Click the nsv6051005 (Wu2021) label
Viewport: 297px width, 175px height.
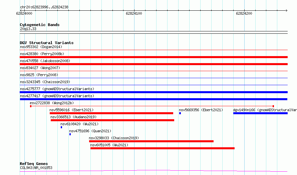click(x=109, y=145)
